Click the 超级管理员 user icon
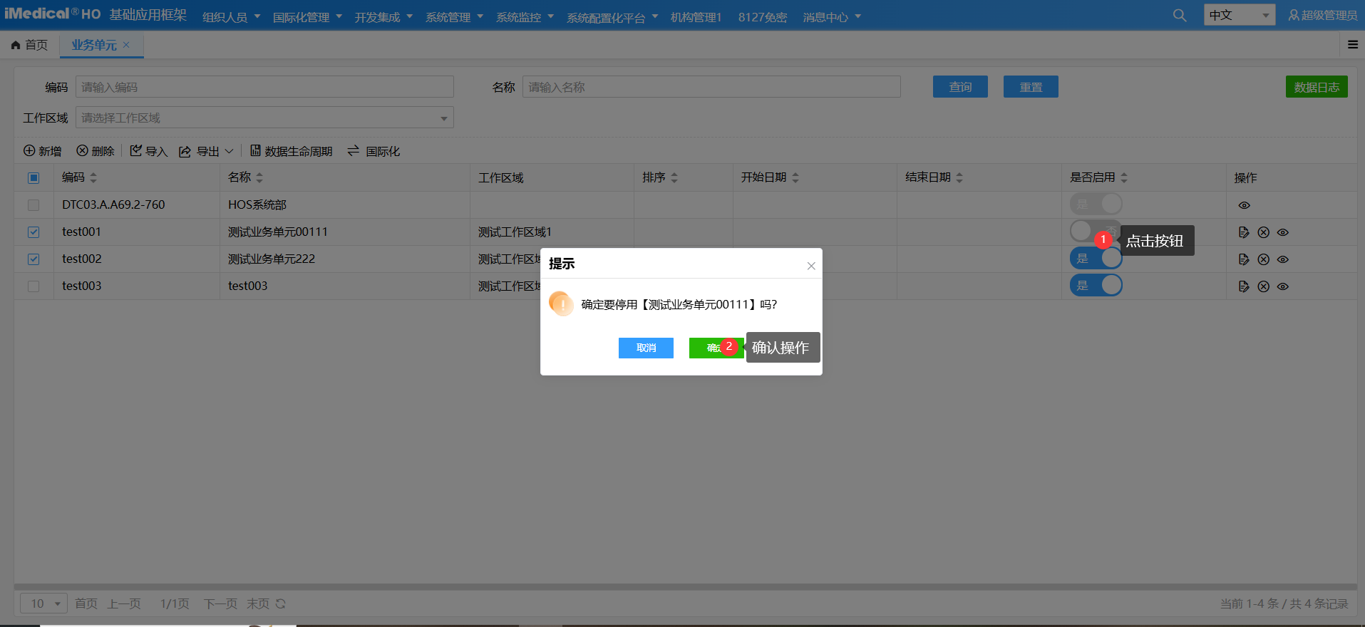Image resolution: width=1365 pixels, height=627 pixels. click(x=1293, y=15)
